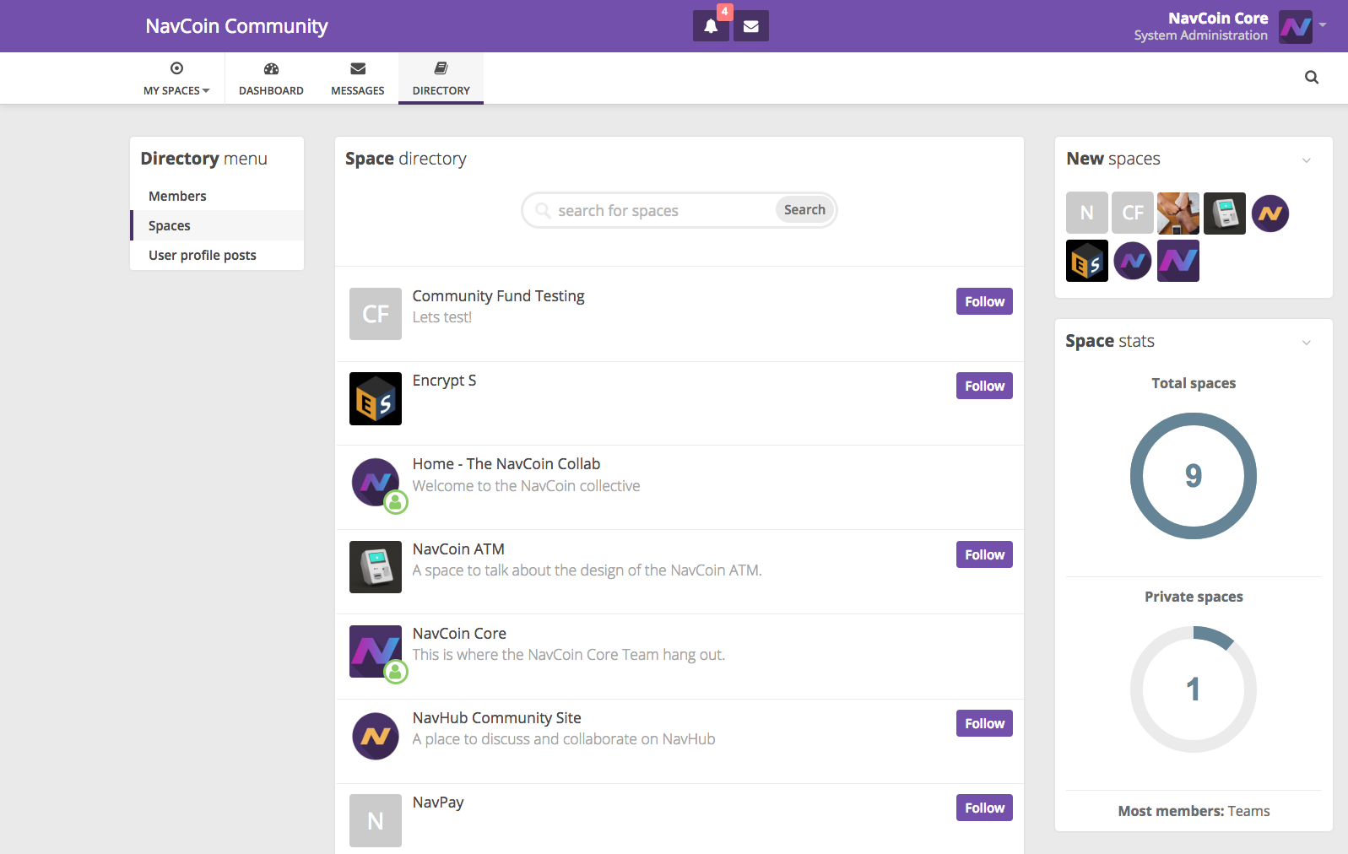This screenshot has height=854, width=1348.
Task: Open the round orange N logo in New spaces
Action: click(1270, 213)
